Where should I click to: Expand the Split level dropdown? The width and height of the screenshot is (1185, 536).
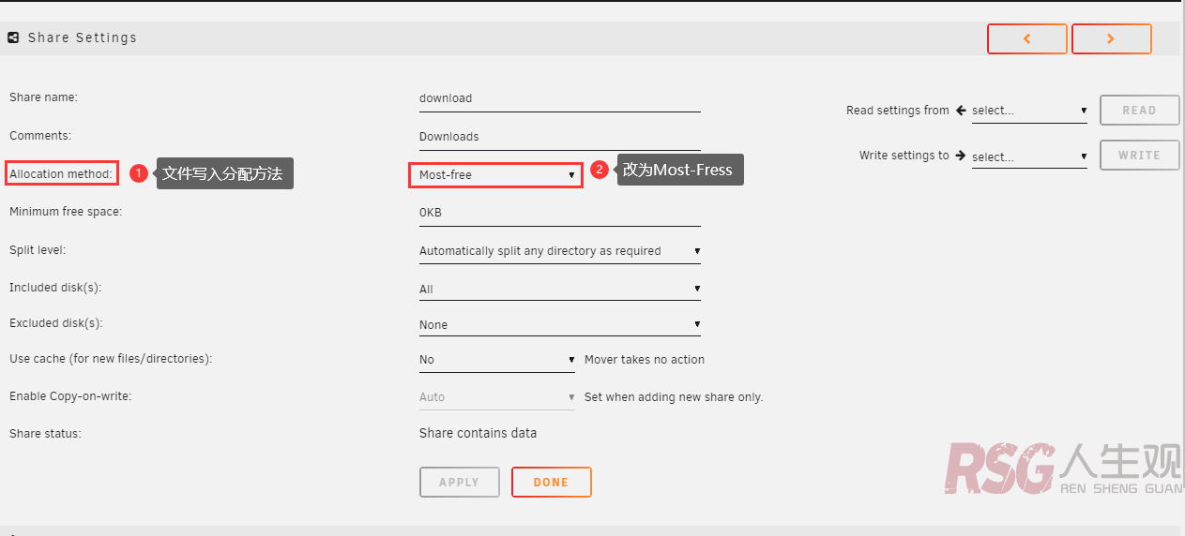(x=560, y=251)
